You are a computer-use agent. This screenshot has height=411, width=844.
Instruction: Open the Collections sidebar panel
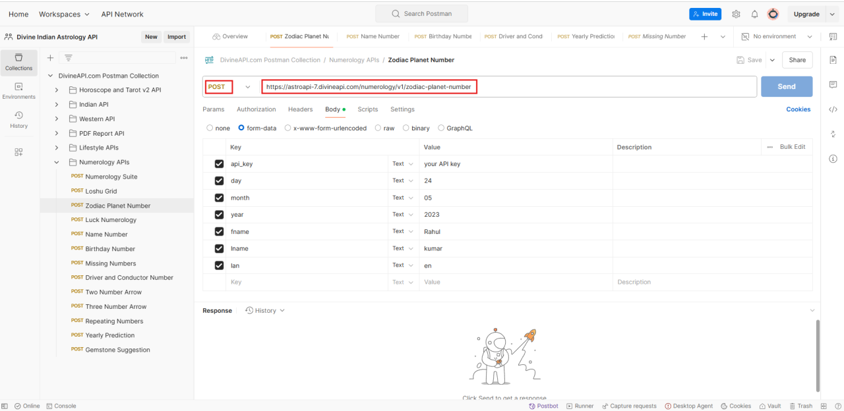18,62
